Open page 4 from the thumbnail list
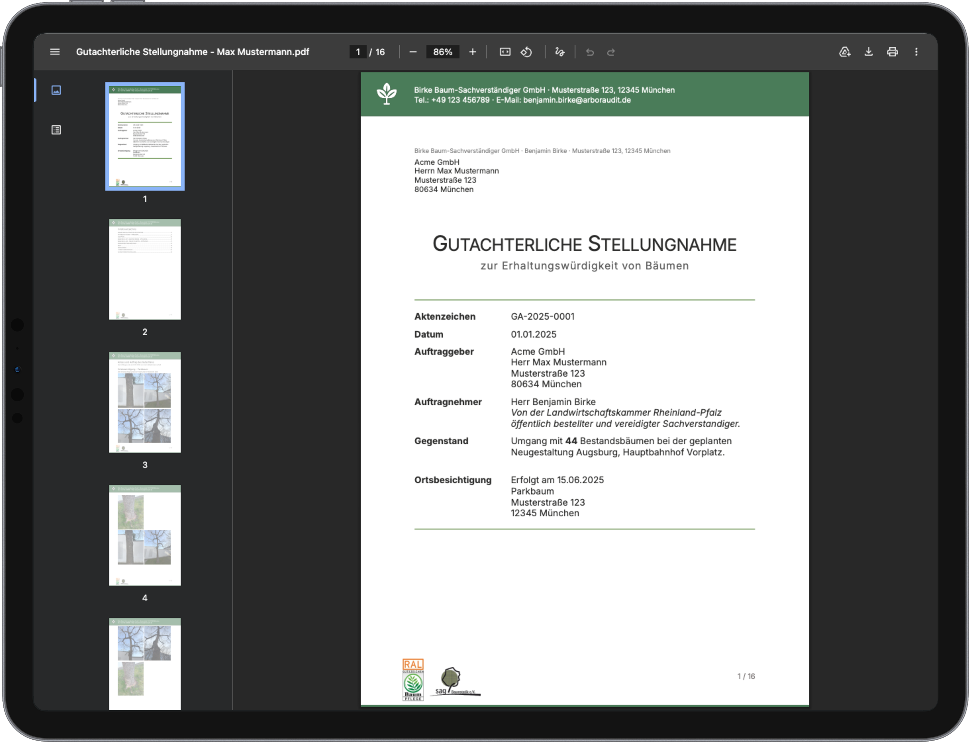969x742 pixels. point(144,536)
